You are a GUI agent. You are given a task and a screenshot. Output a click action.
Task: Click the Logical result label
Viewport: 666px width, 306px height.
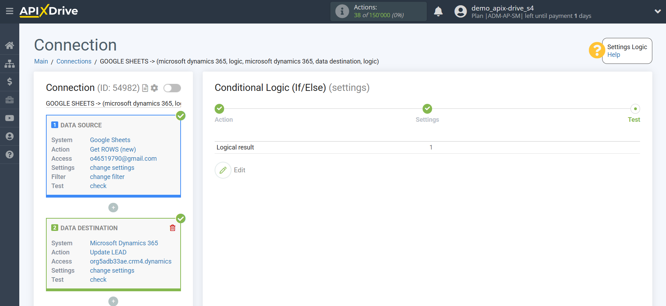click(x=235, y=147)
